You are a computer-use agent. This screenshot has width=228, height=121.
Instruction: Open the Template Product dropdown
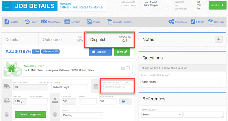tap(120, 22)
